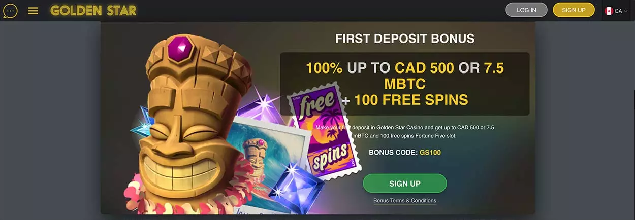The height and width of the screenshot is (220, 635).
Task: Open the live chat bubble icon
Action: tap(10, 11)
